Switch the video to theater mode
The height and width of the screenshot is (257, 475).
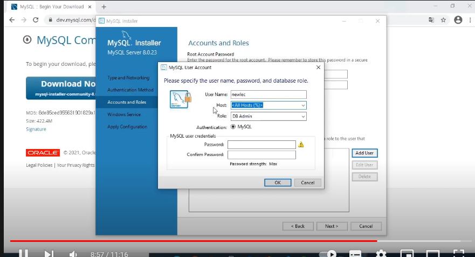point(433,254)
